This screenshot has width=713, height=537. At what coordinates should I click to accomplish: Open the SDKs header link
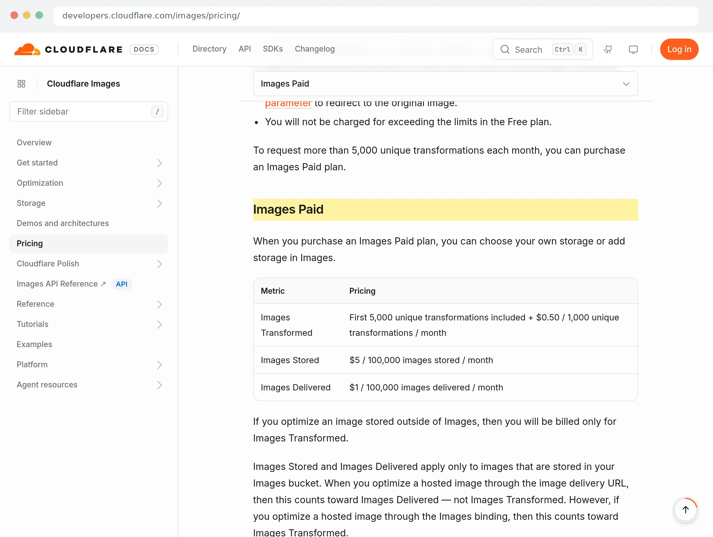point(273,49)
